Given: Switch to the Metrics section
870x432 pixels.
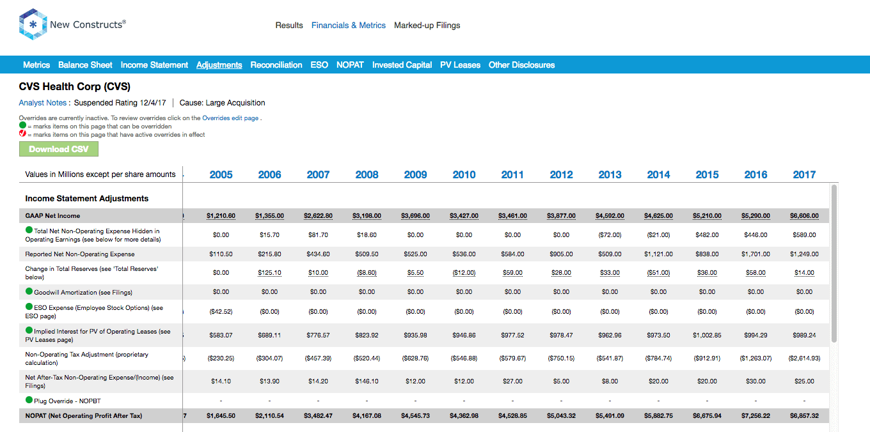Looking at the screenshot, I should click(x=36, y=65).
